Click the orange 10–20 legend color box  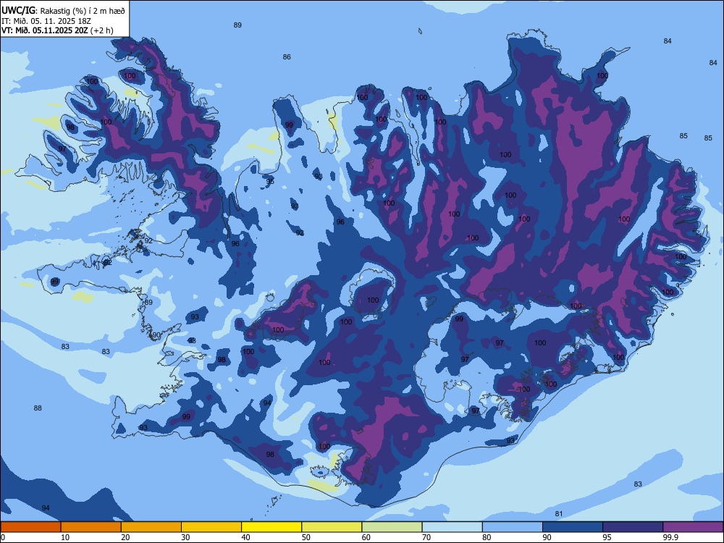[x=91, y=527]
